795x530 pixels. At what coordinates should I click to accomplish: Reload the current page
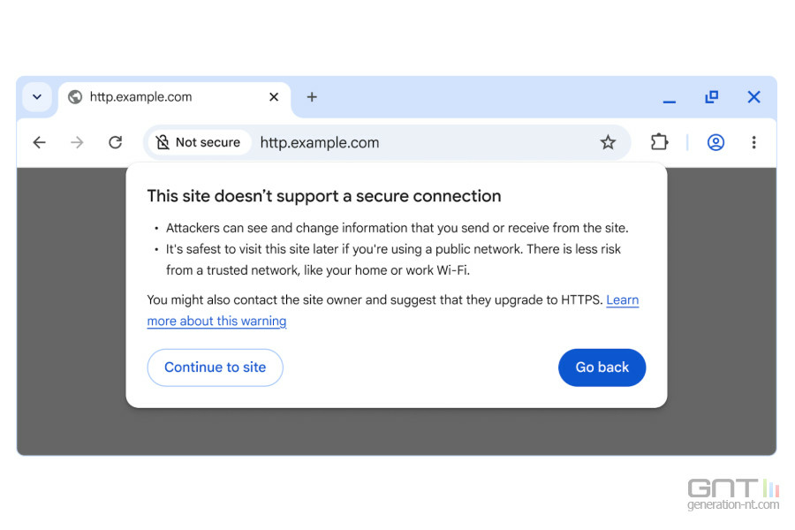click(115, 142)
